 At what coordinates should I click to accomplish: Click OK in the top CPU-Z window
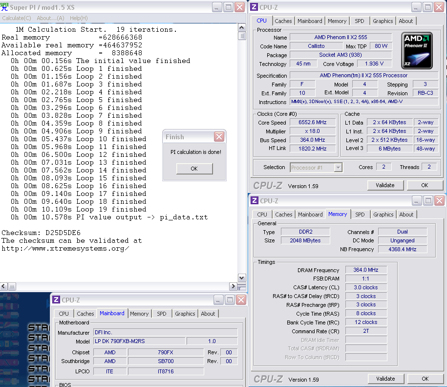[425, 185]
